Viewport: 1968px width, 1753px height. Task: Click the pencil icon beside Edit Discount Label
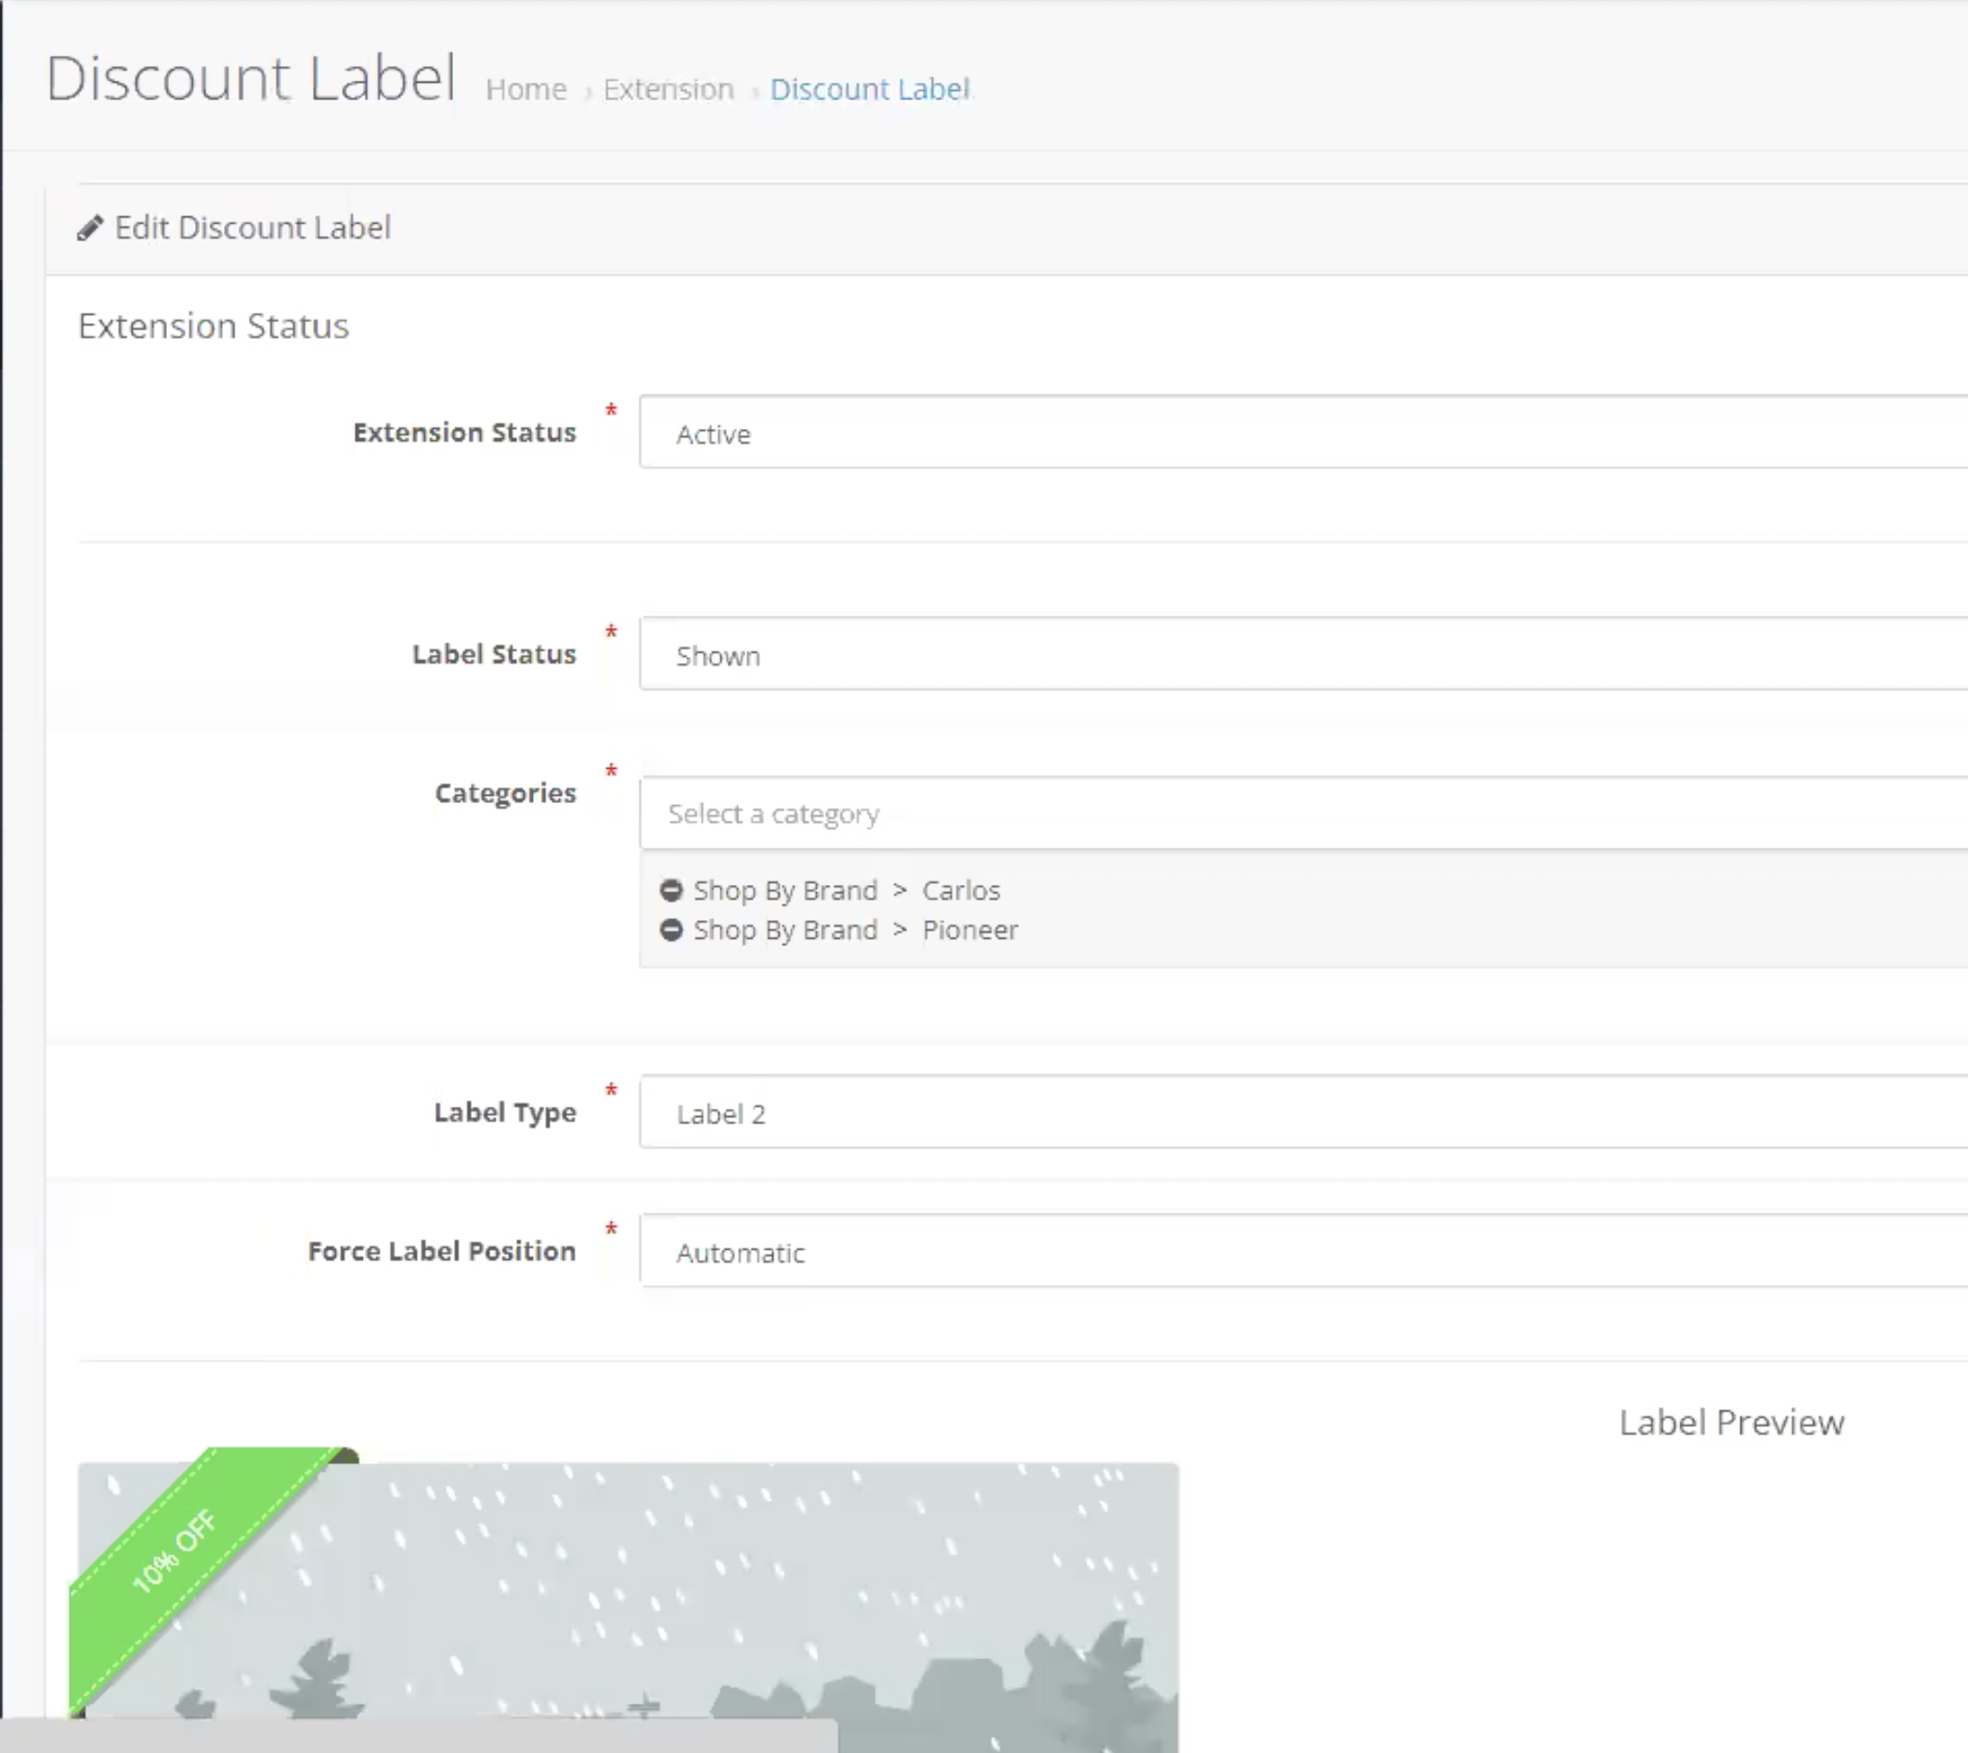pyautogui.click(x=89, y=228)
